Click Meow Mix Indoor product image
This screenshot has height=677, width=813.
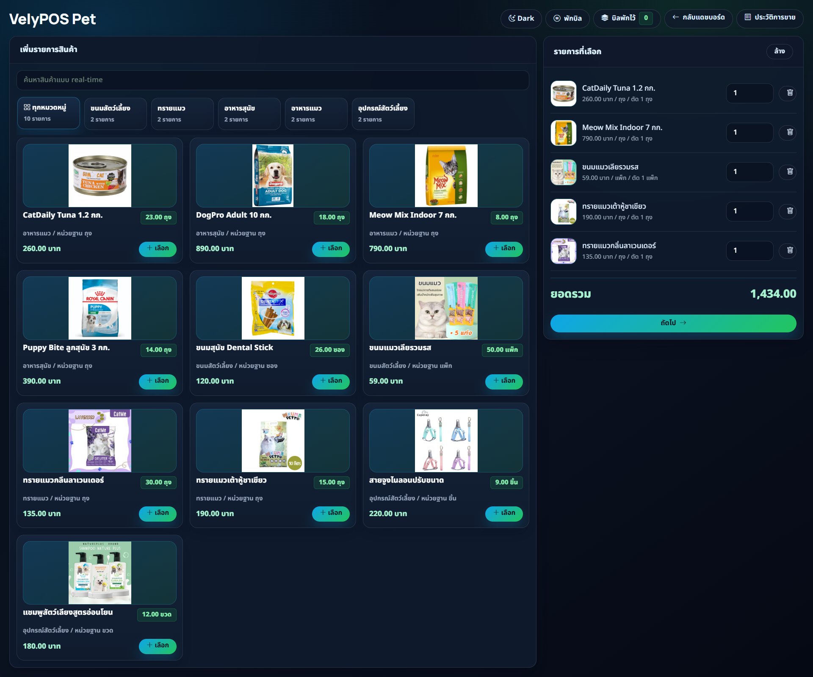click(x=446, y=176)
